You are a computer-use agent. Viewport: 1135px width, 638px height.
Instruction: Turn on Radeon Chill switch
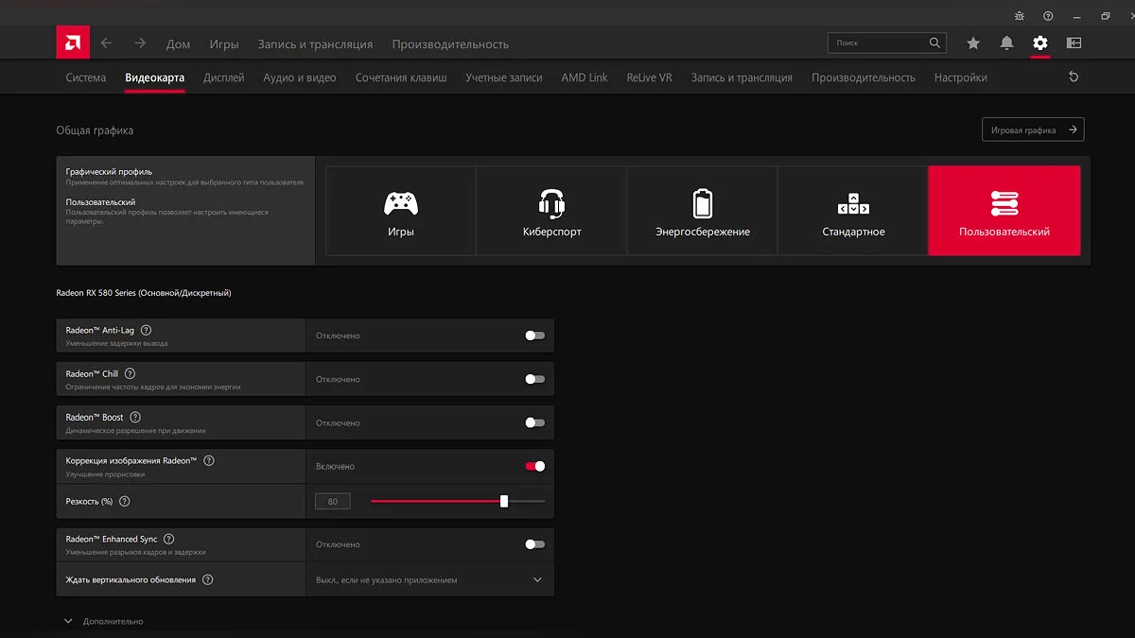pos(535,379)
